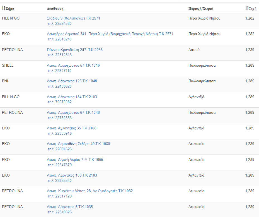Open Λεωφ. Αγλαντζιάς 35 address link
Viewport: 259px width, 217px height.
point(72,128)
